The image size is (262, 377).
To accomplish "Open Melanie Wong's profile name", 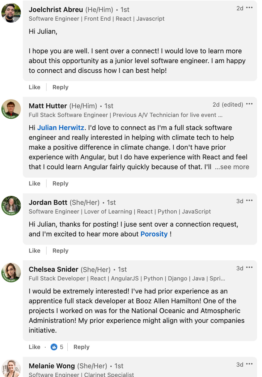I will (x=52, y=366).
